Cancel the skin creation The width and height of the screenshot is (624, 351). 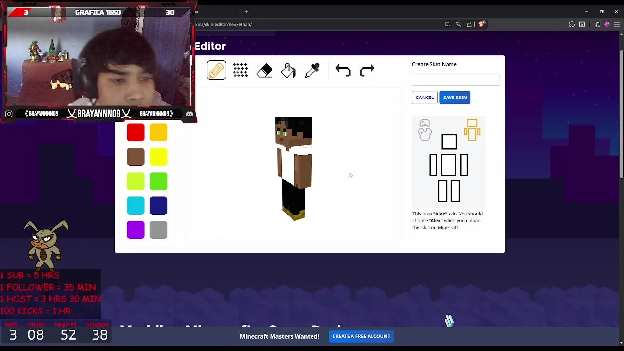click(x=425, y=97)
